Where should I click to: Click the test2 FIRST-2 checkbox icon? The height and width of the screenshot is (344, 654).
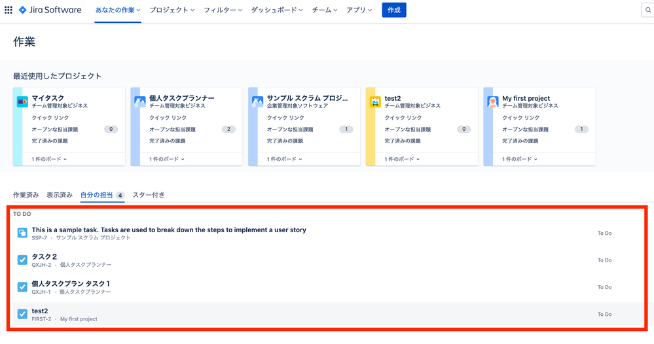coord(22,314)
